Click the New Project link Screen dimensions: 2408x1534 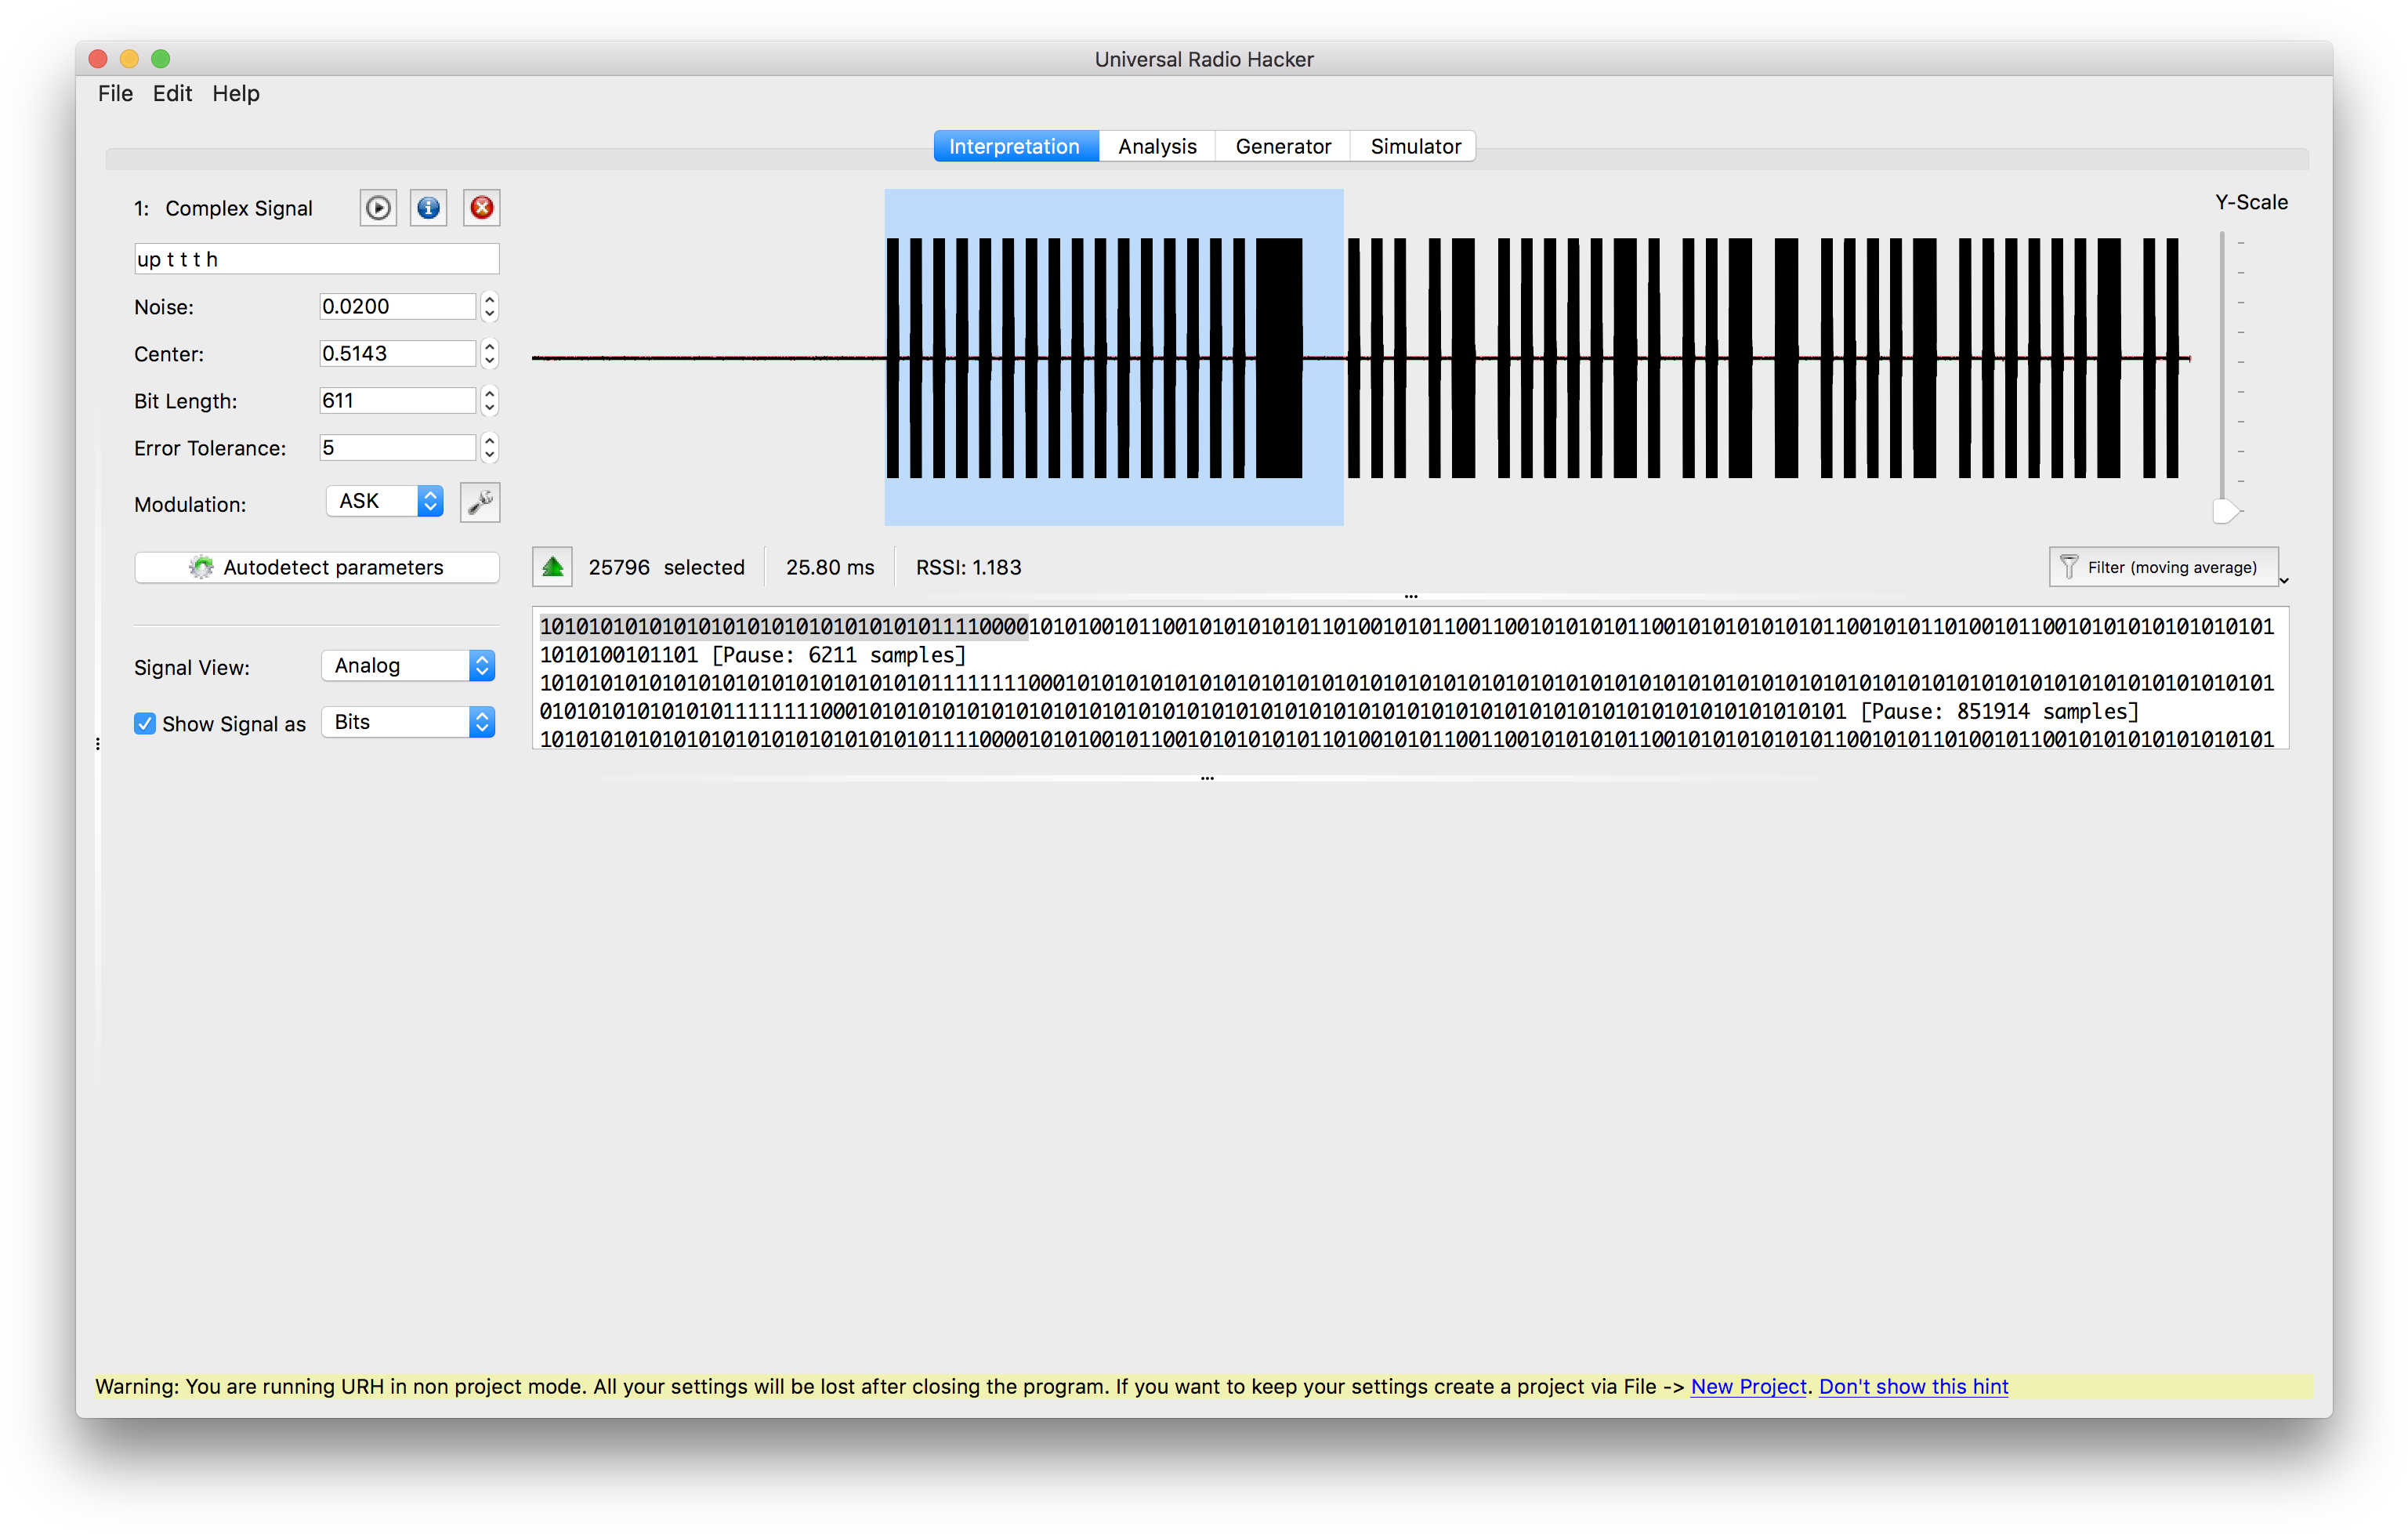(1748, 1386)
